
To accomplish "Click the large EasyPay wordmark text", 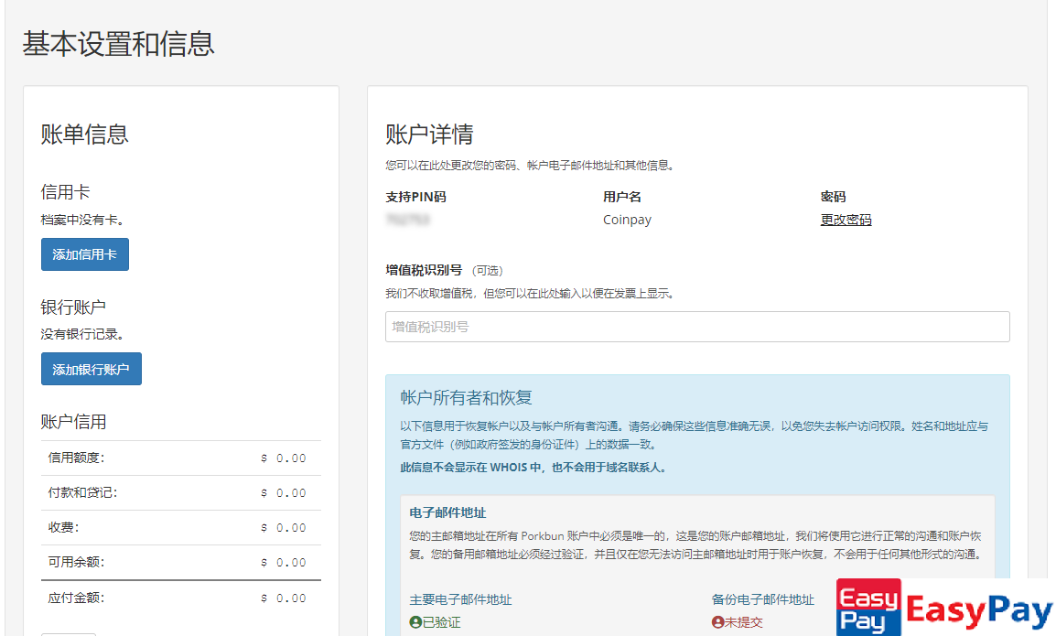I will click(979, 610).
